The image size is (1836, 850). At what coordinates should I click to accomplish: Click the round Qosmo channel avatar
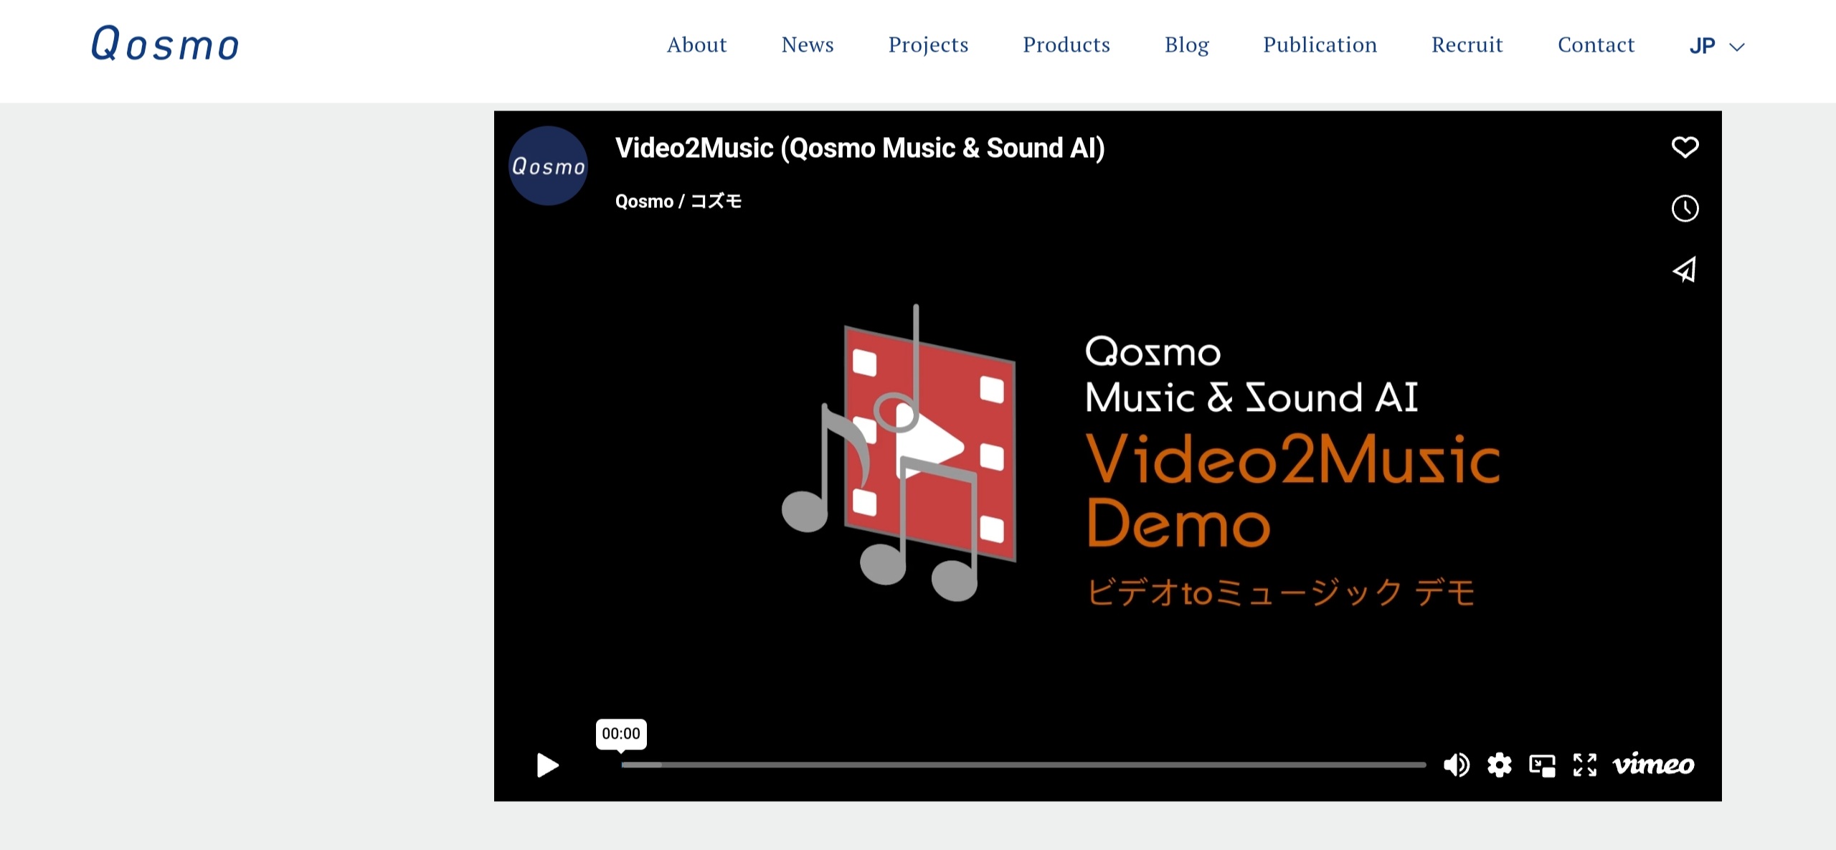tap(548, 166)
